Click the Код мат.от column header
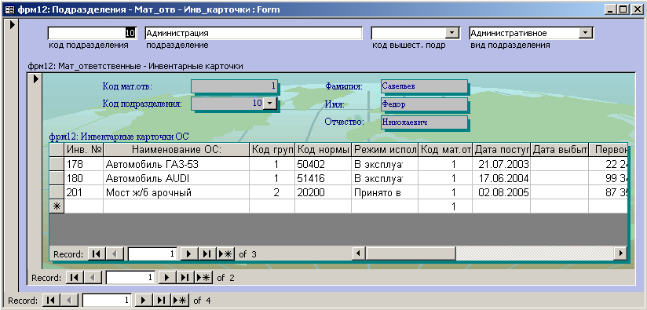The height and width of the screenshot is (310, 647). [x=445, y=150]
